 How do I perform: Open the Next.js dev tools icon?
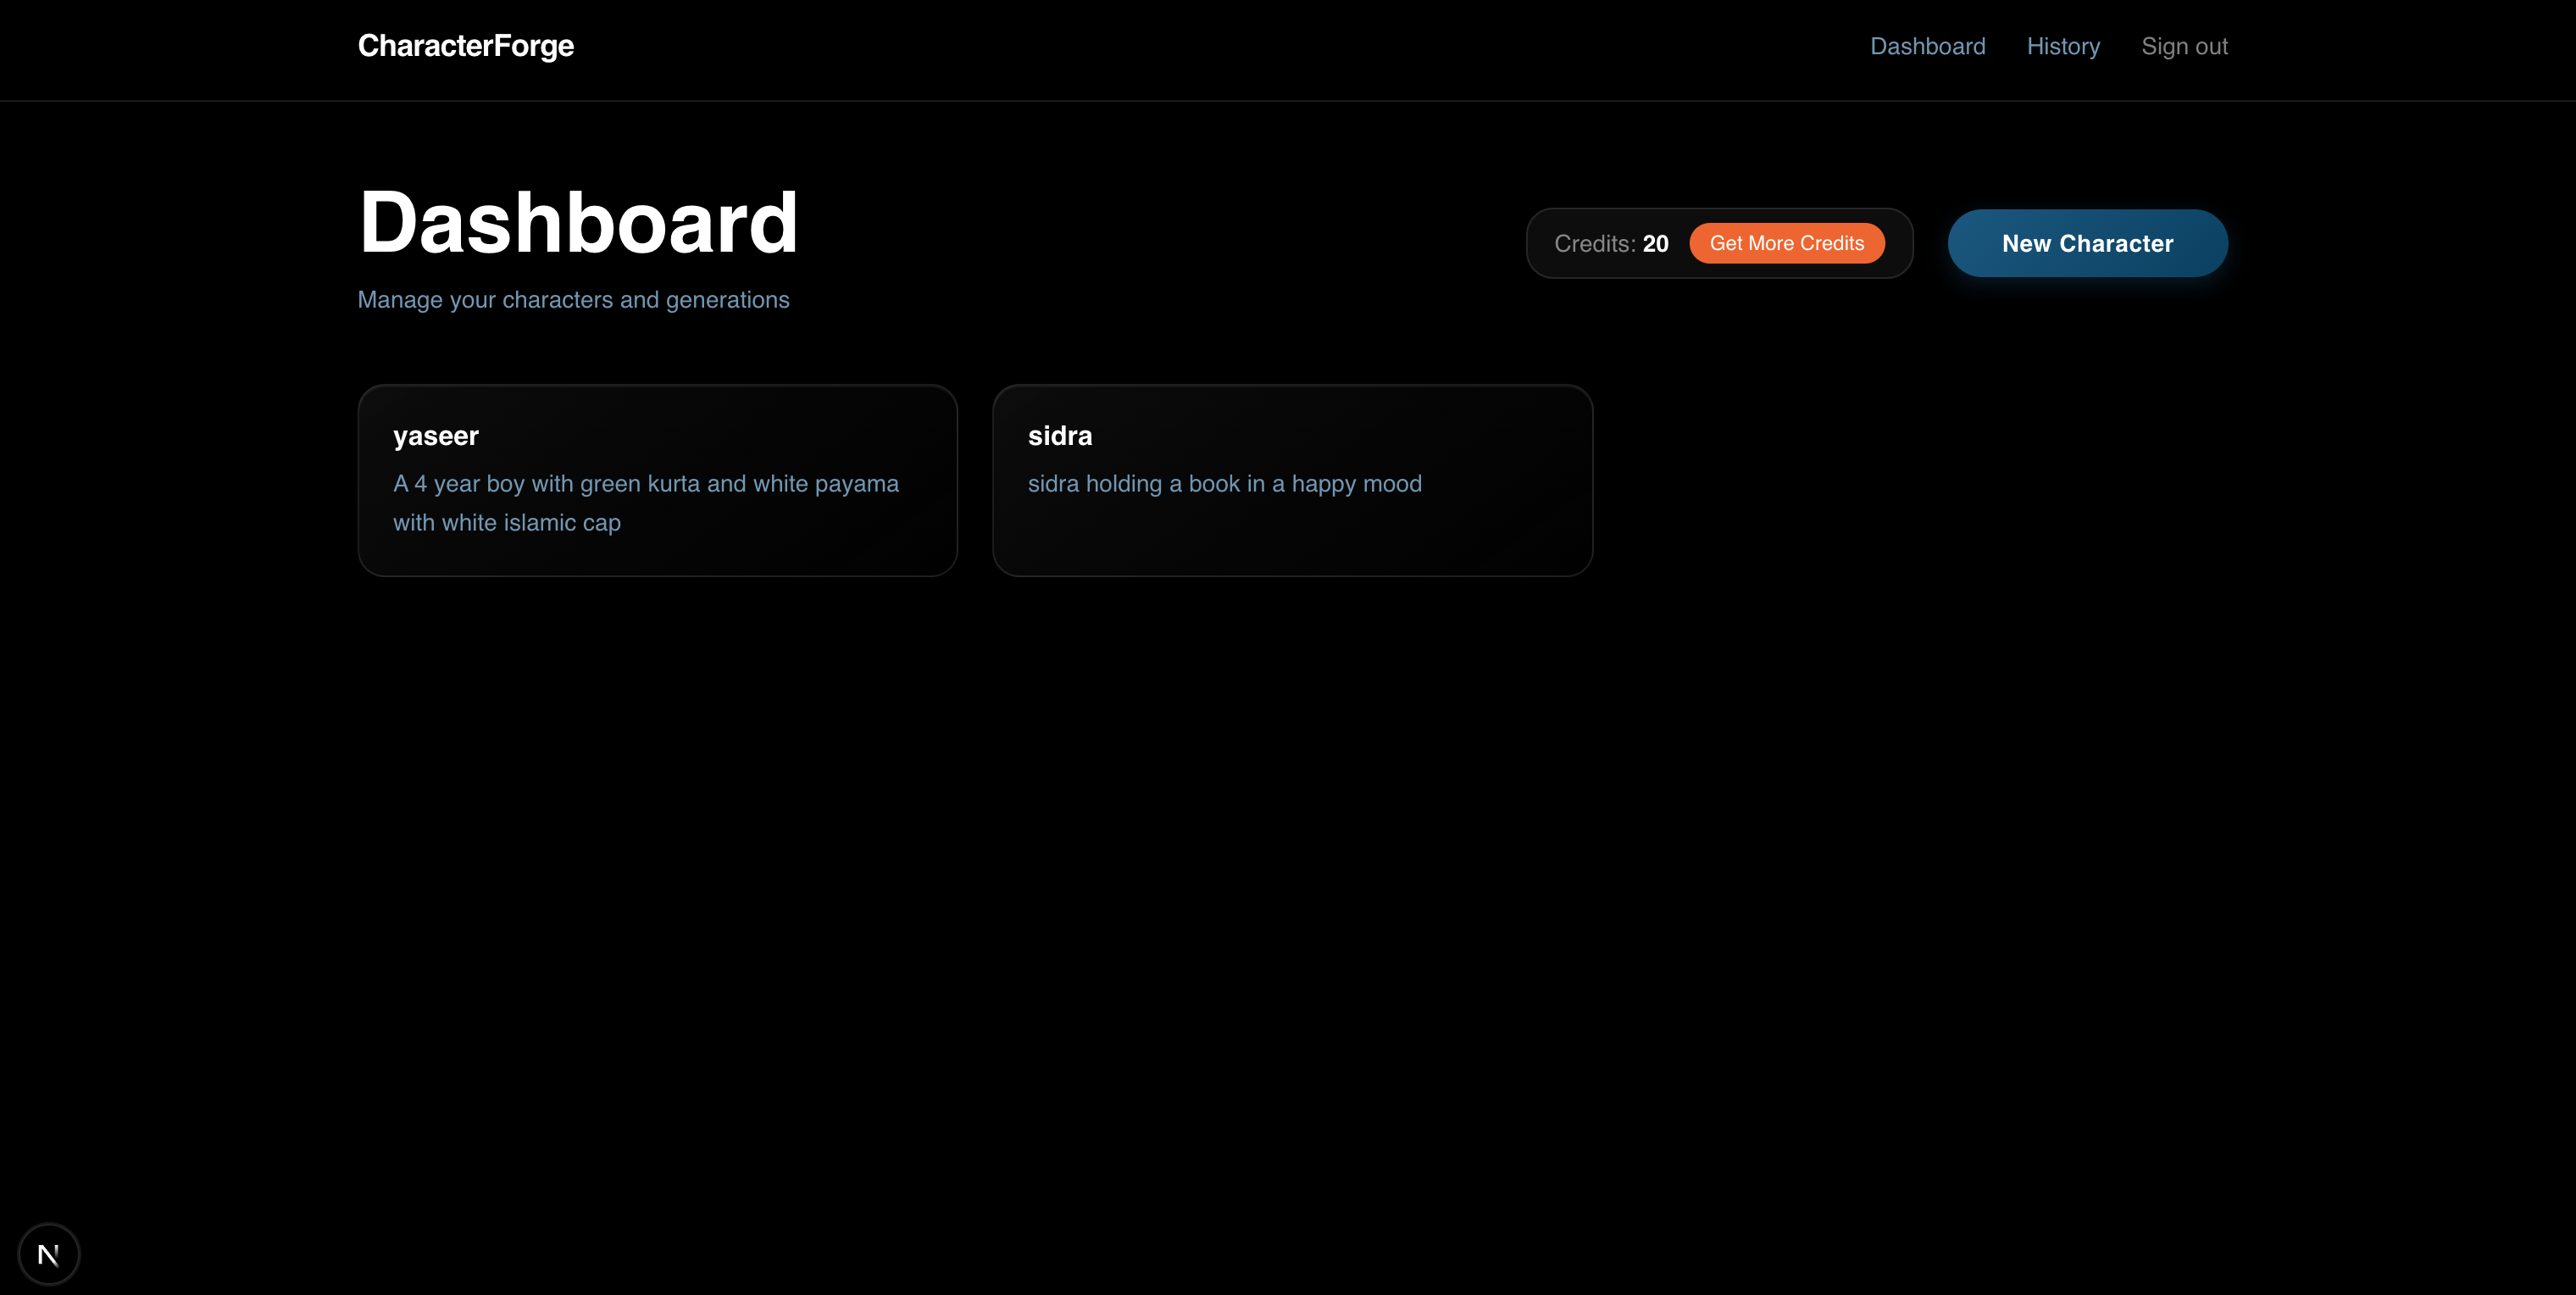coord(48,1254)
